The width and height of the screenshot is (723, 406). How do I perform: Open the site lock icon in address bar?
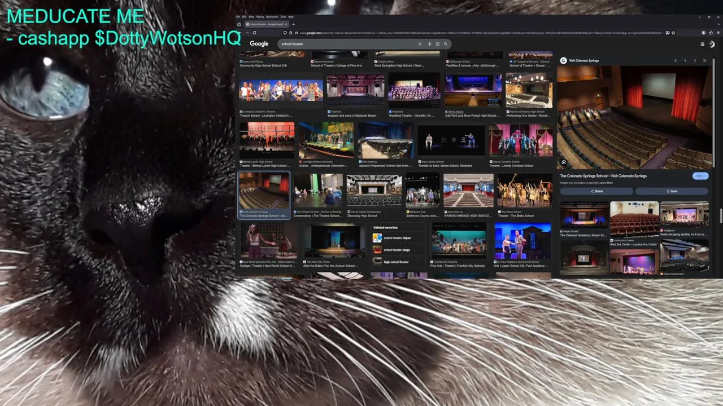click(291, 33)
